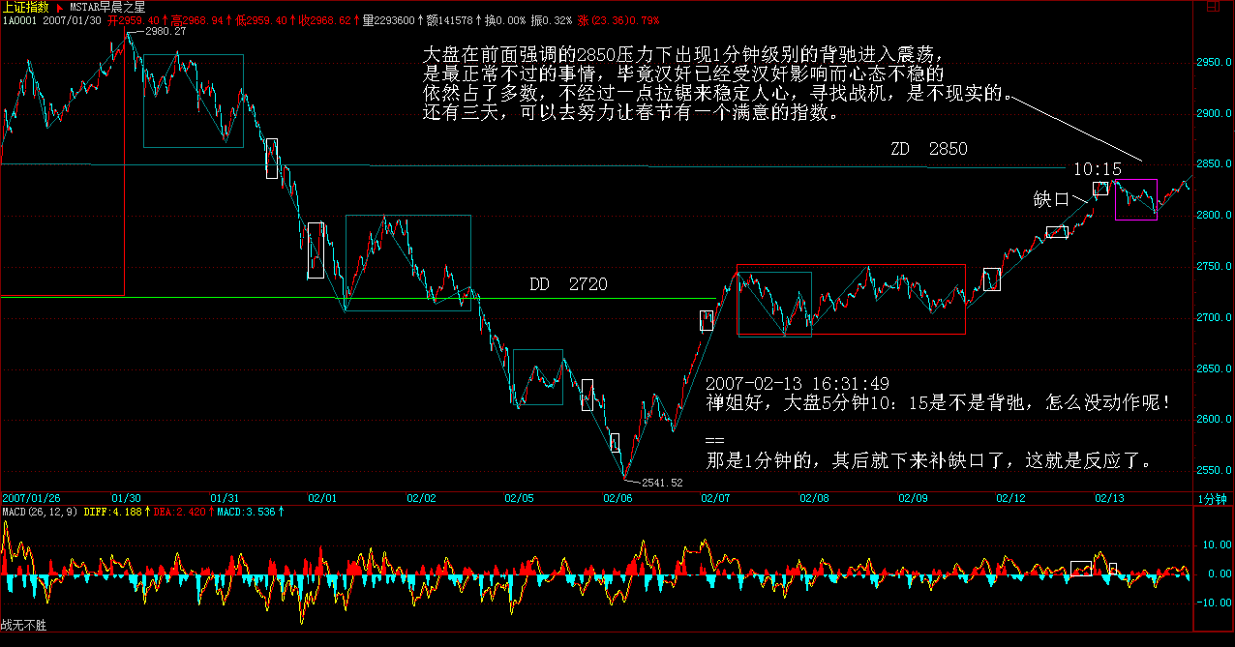The height and width of the screenshot is (647, 1235).
Task: Click the 02/07 date on time axis
Action: [715, 499]
